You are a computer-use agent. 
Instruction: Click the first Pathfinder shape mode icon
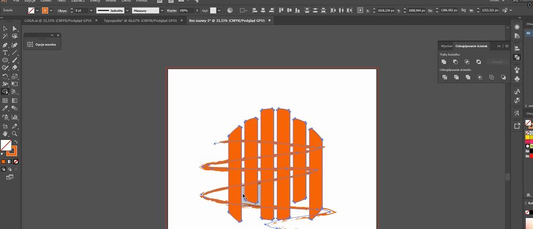[444, 62]
